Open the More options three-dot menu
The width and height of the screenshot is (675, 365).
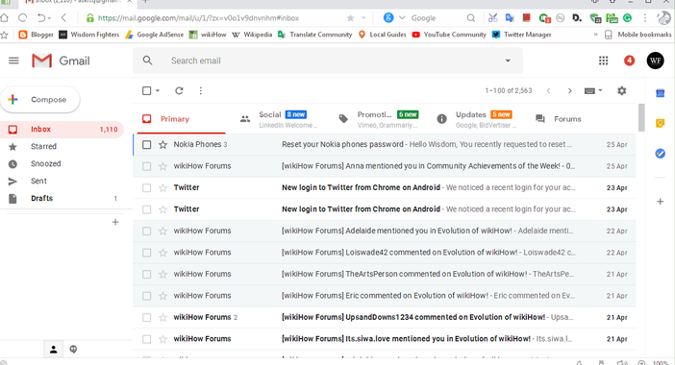tap(201, 90)
